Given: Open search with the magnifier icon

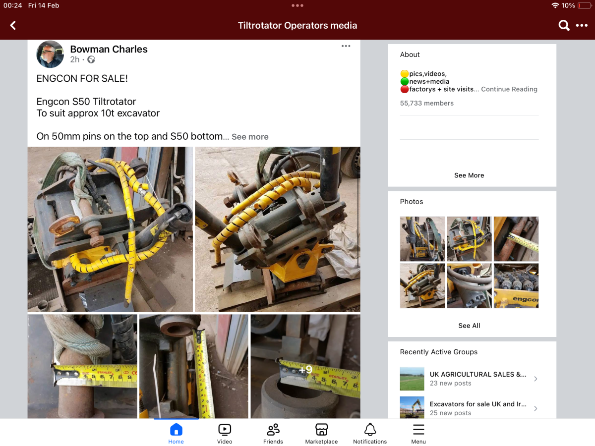Looking at the screenshot, I should (564, 25).
